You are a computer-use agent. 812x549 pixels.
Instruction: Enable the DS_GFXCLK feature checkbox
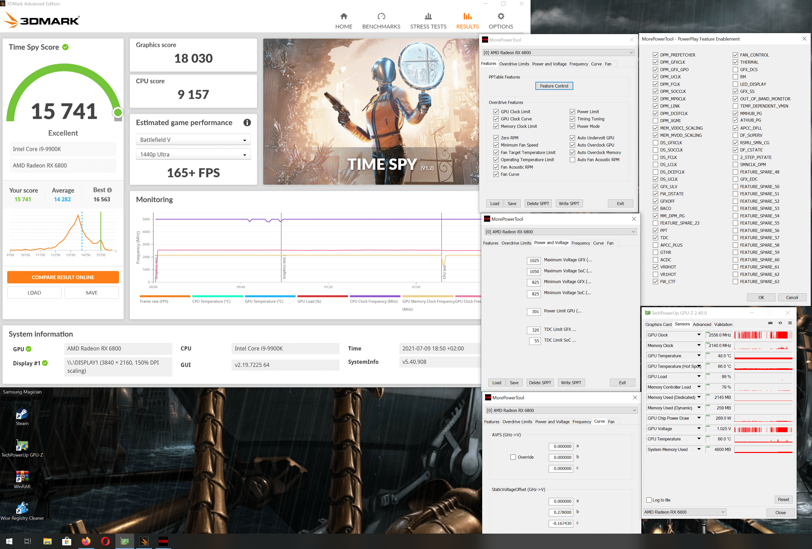click(x=655, y=143)
